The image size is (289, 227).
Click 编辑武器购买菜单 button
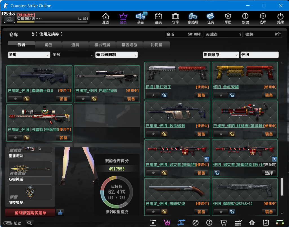pyautogui.click(x=30, y=213)
